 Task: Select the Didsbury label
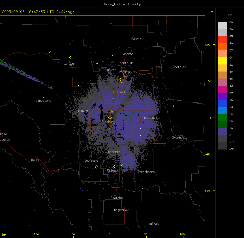pyautogui.click(x=108, y=122)
